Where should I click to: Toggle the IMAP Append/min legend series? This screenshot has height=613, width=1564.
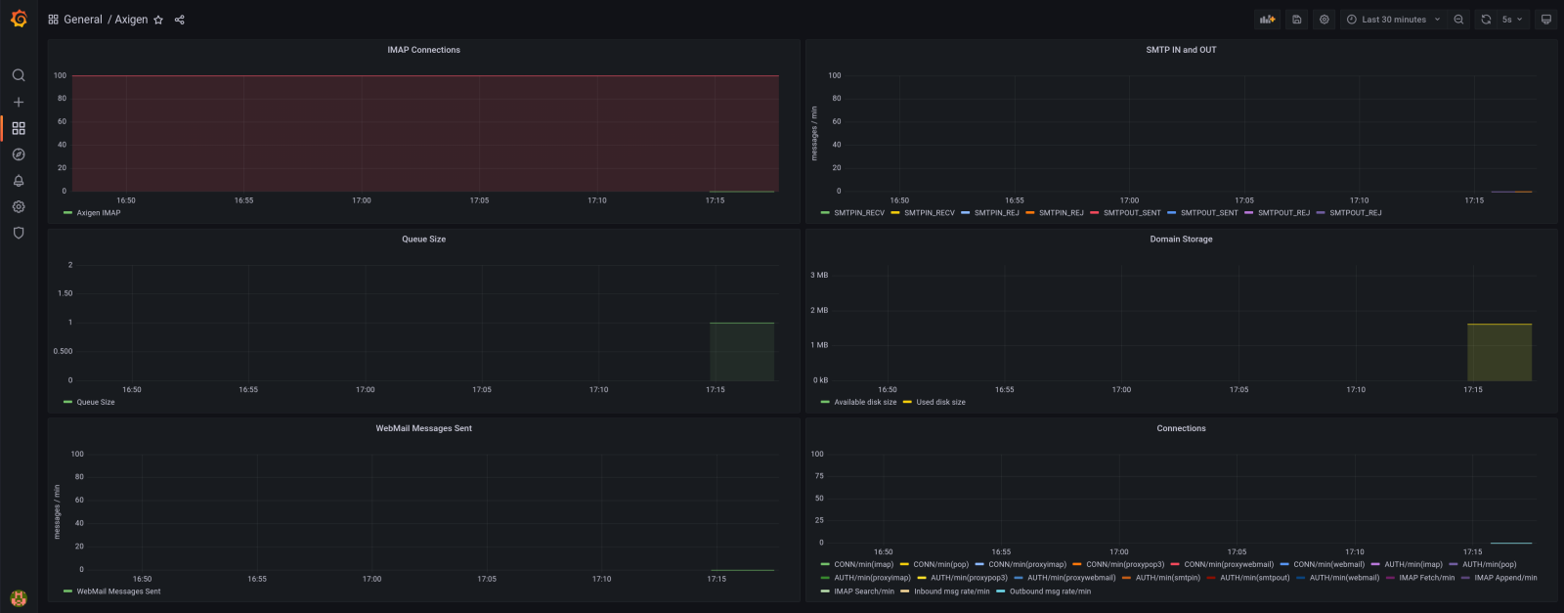tap(1505, 578)
